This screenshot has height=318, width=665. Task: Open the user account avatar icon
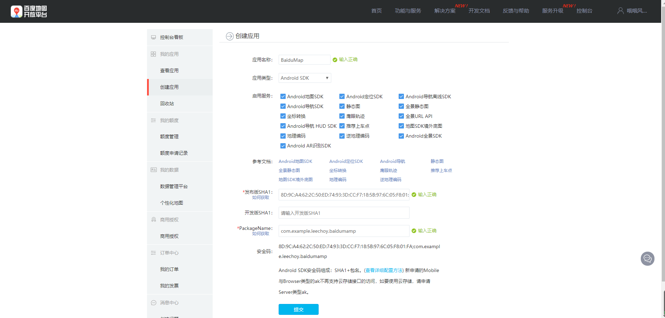[620, 11]
